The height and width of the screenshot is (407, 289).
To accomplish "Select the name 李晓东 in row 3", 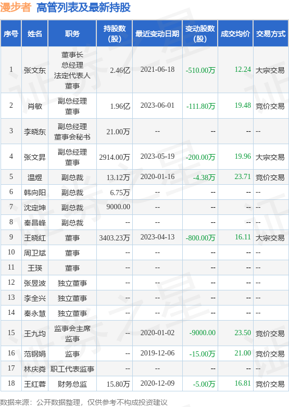I will [x=35, y=131].
